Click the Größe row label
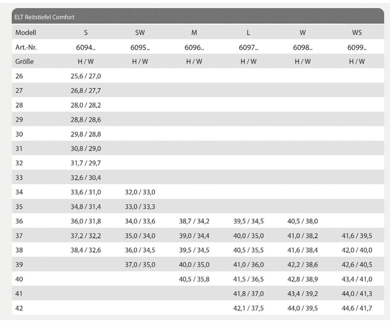The image size is (390, 323). tap(24, 61)
